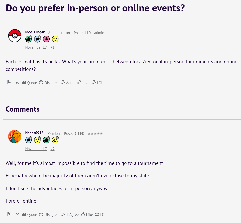Click the pink cake badge next to Mod_Ginger
The height and width of the screenshot is (223, 241).
(46, 39)
